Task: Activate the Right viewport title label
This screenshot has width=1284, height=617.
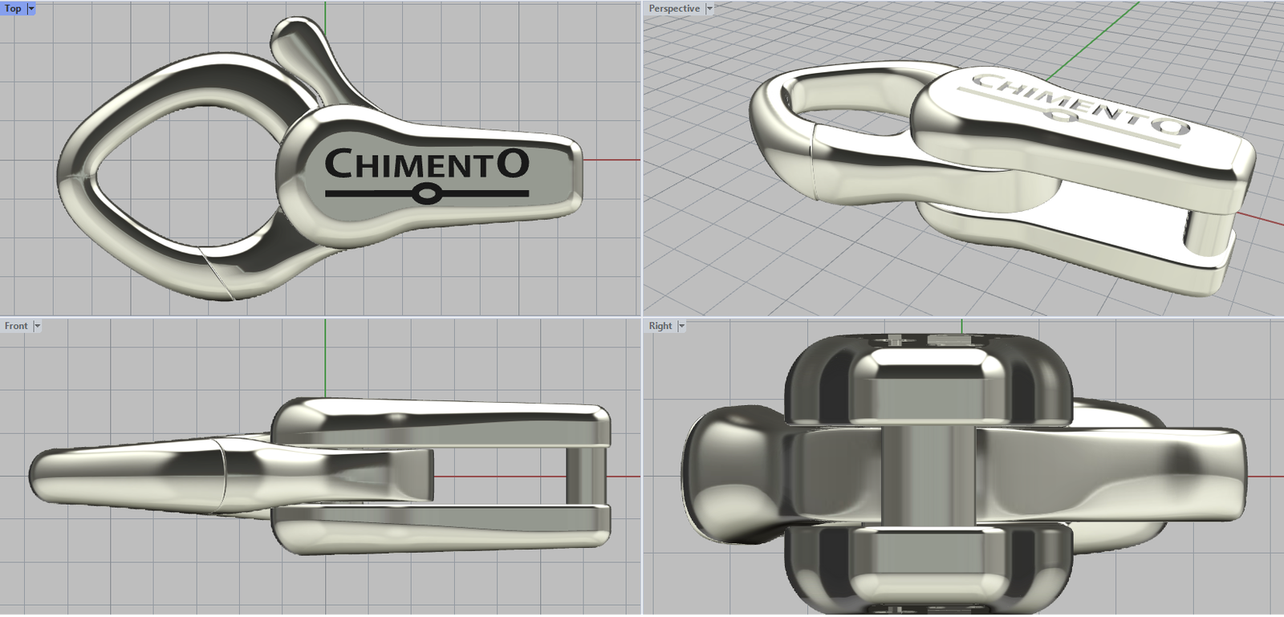Action: (660, 327)
